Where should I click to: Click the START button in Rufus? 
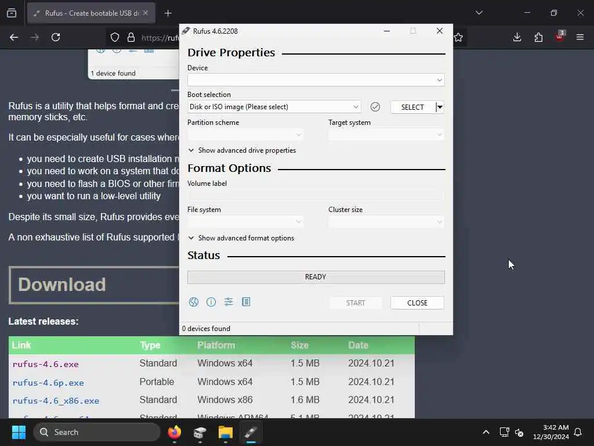(x=356, y=303)
